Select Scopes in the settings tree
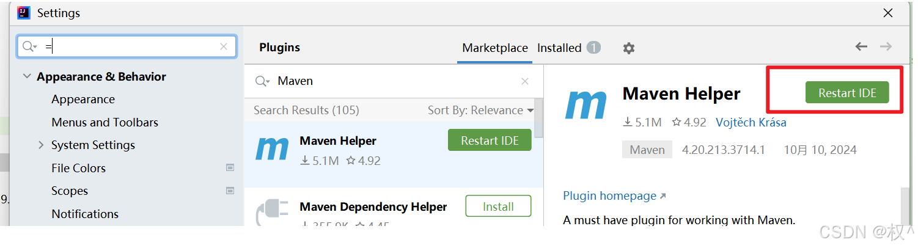 pos(70,191)
